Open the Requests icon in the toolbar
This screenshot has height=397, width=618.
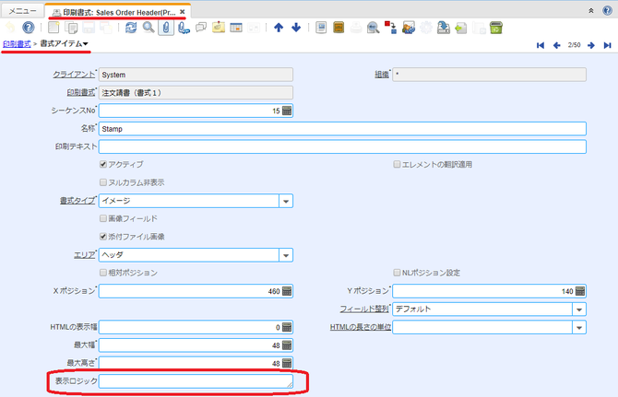(409, 28)
